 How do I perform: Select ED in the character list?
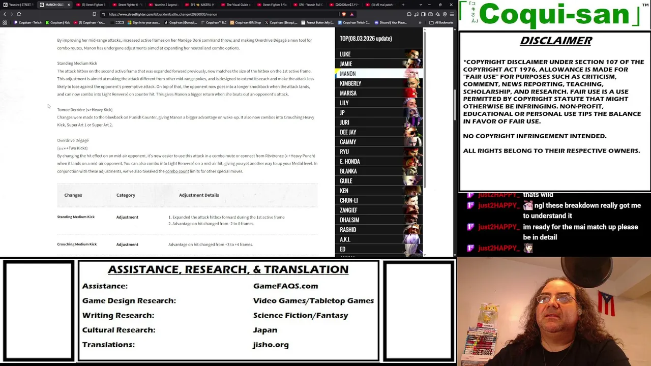click(x=379, y=249)
